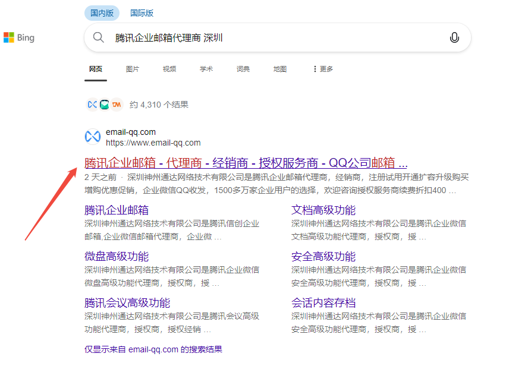Switch to 国际版 search mode
Image resolution: width=528 pixels, height=366 pixels.
point(142,13)
